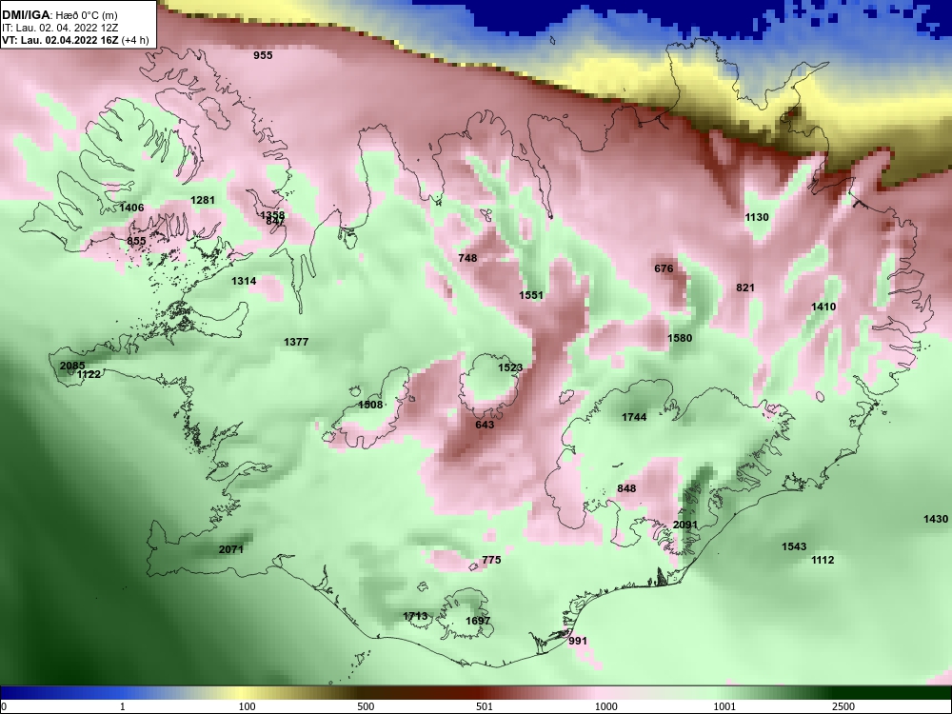Image resolution: width=952 pixels, height=714 pixels.
Task: Click the value 676 on the map
Action: coord(664,268)
